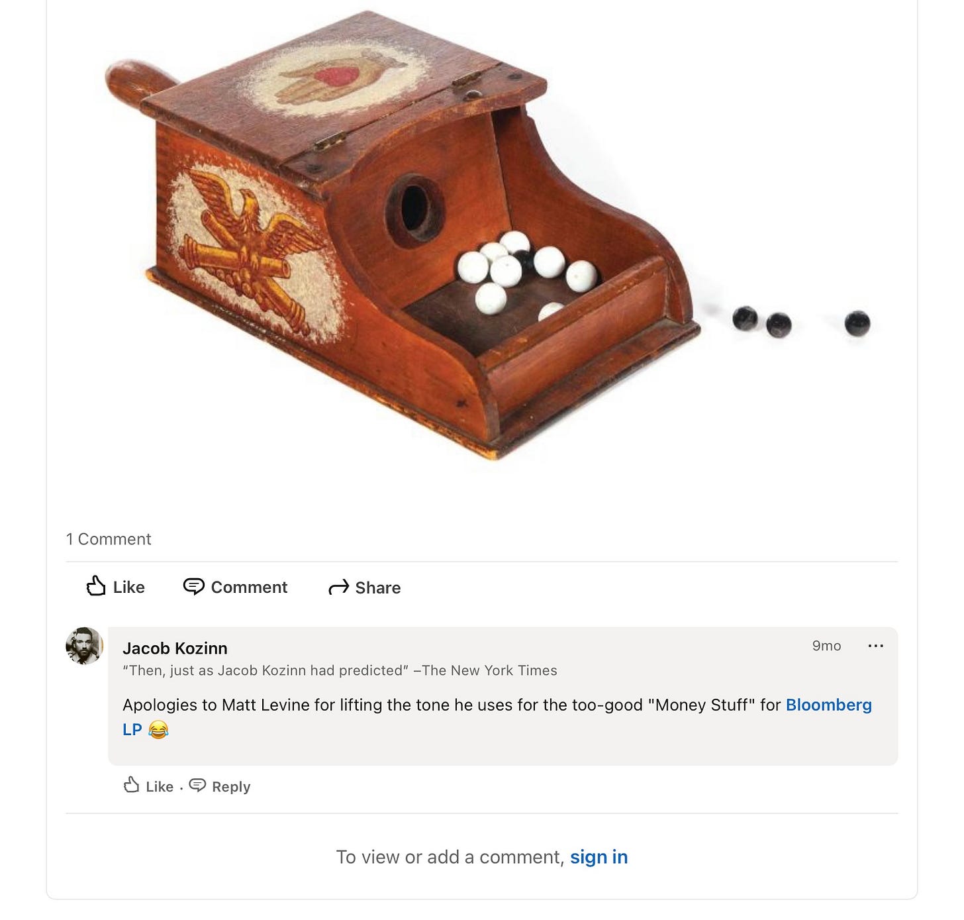Image resolution: width=964 pixels, height=920 pixels.
Task: Click the Comment button label
Action: (x=249, y=588)
